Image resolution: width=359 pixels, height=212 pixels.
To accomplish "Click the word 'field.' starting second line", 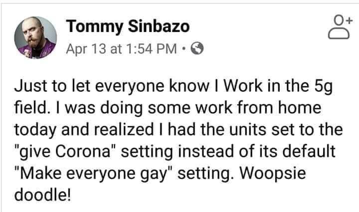I will (x=31, y=107).
